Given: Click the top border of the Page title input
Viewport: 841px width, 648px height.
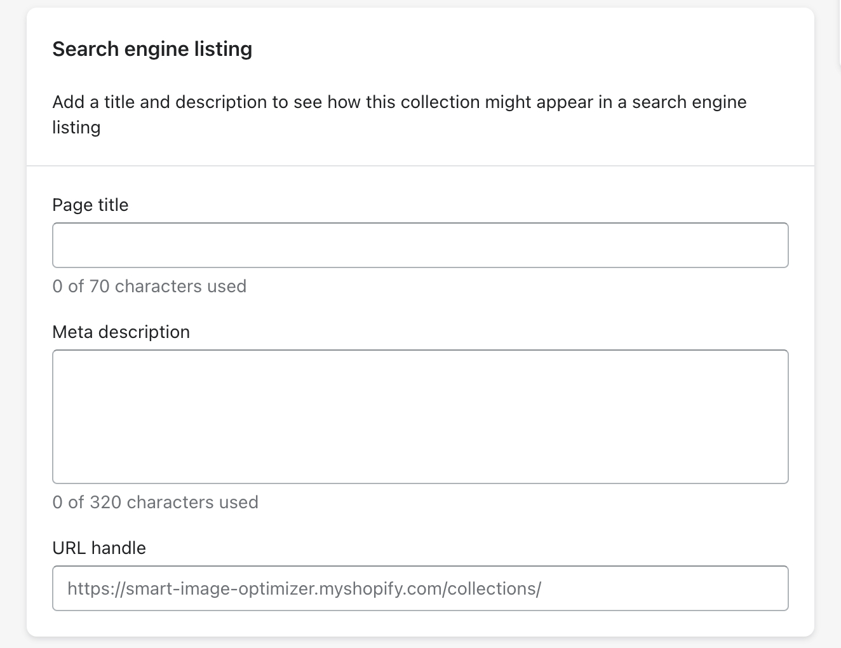Looking at the screenshot, I should 419,224.
